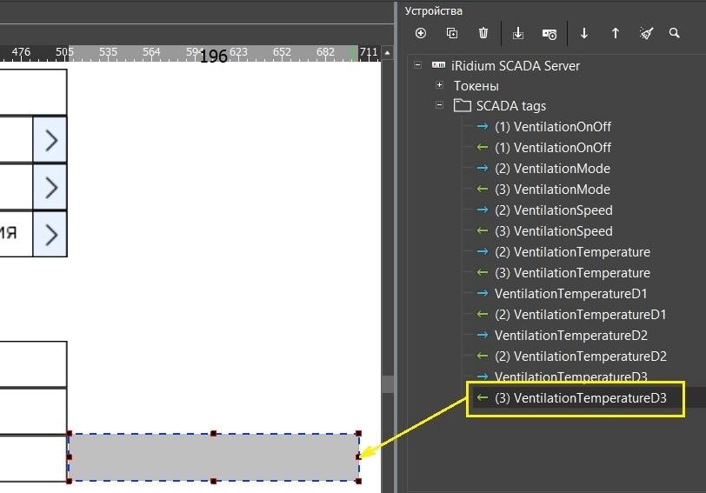The image size is (706, 493).
Task: Click the add-device-from-server icon
Action: tap(549, 33)
